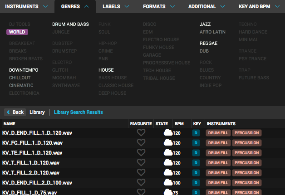
Task: Toggle the JAZZ genre filter
Action: click(x=205, y=24)
